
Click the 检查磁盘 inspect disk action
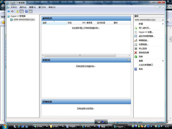point(143,44)
